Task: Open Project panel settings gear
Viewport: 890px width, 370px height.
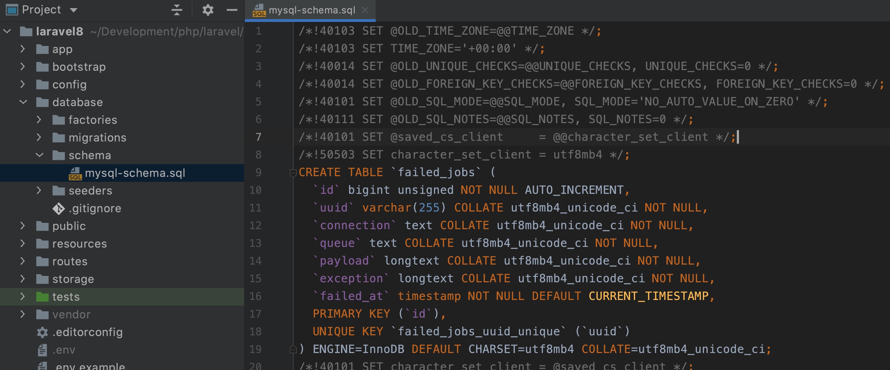Action: 208,10
